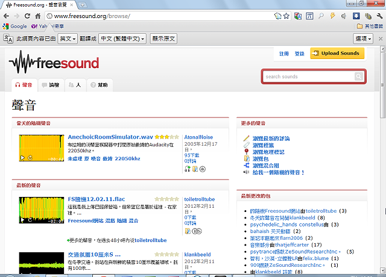Screen dimensions: 386x277
Task: Click the remix groups icon in more sounds panel
Action: (247, 165)
